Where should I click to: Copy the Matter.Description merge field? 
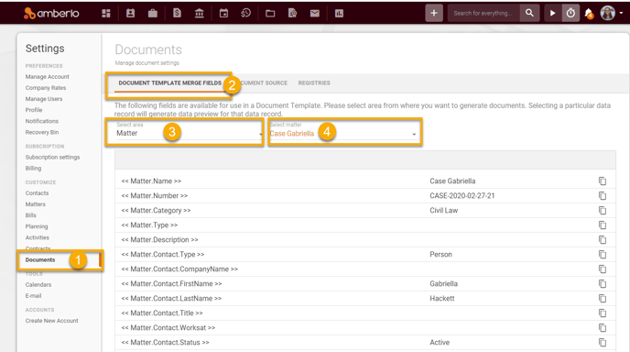click(x=603, y=240)
